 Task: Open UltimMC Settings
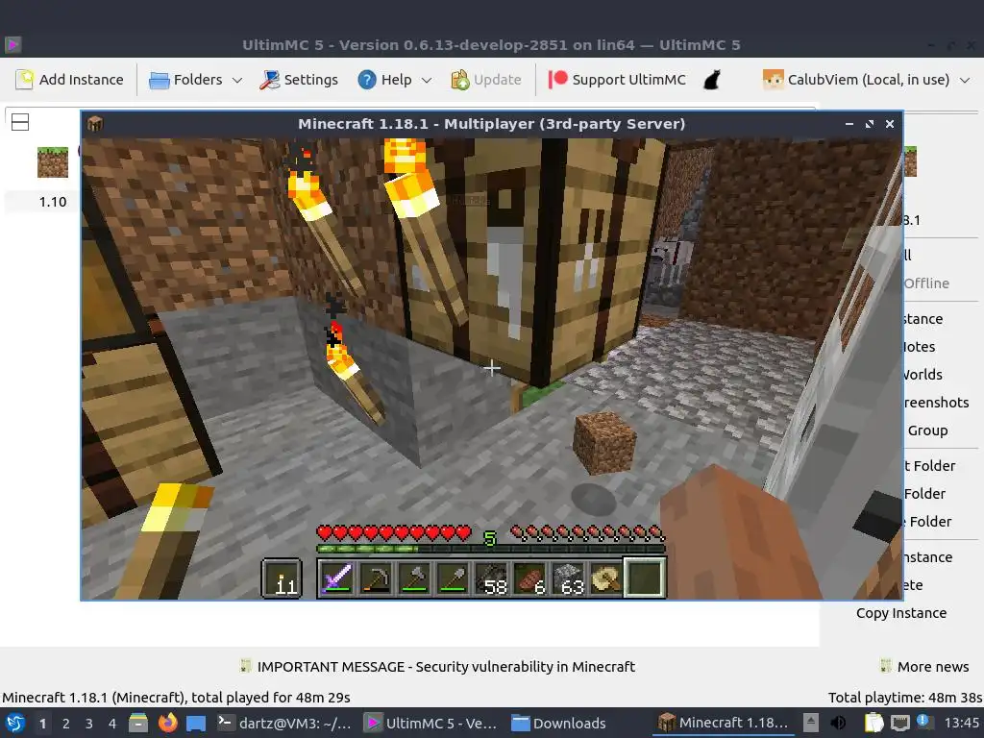299,80
